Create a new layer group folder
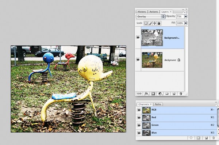The height and width of the screenshot is (145, 219). pos(167,94)
